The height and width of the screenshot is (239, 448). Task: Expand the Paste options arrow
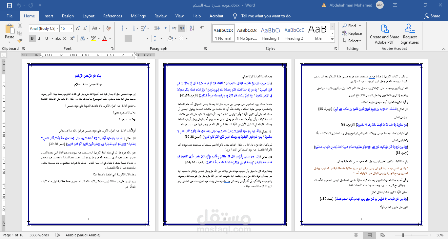tap(10, 43)
